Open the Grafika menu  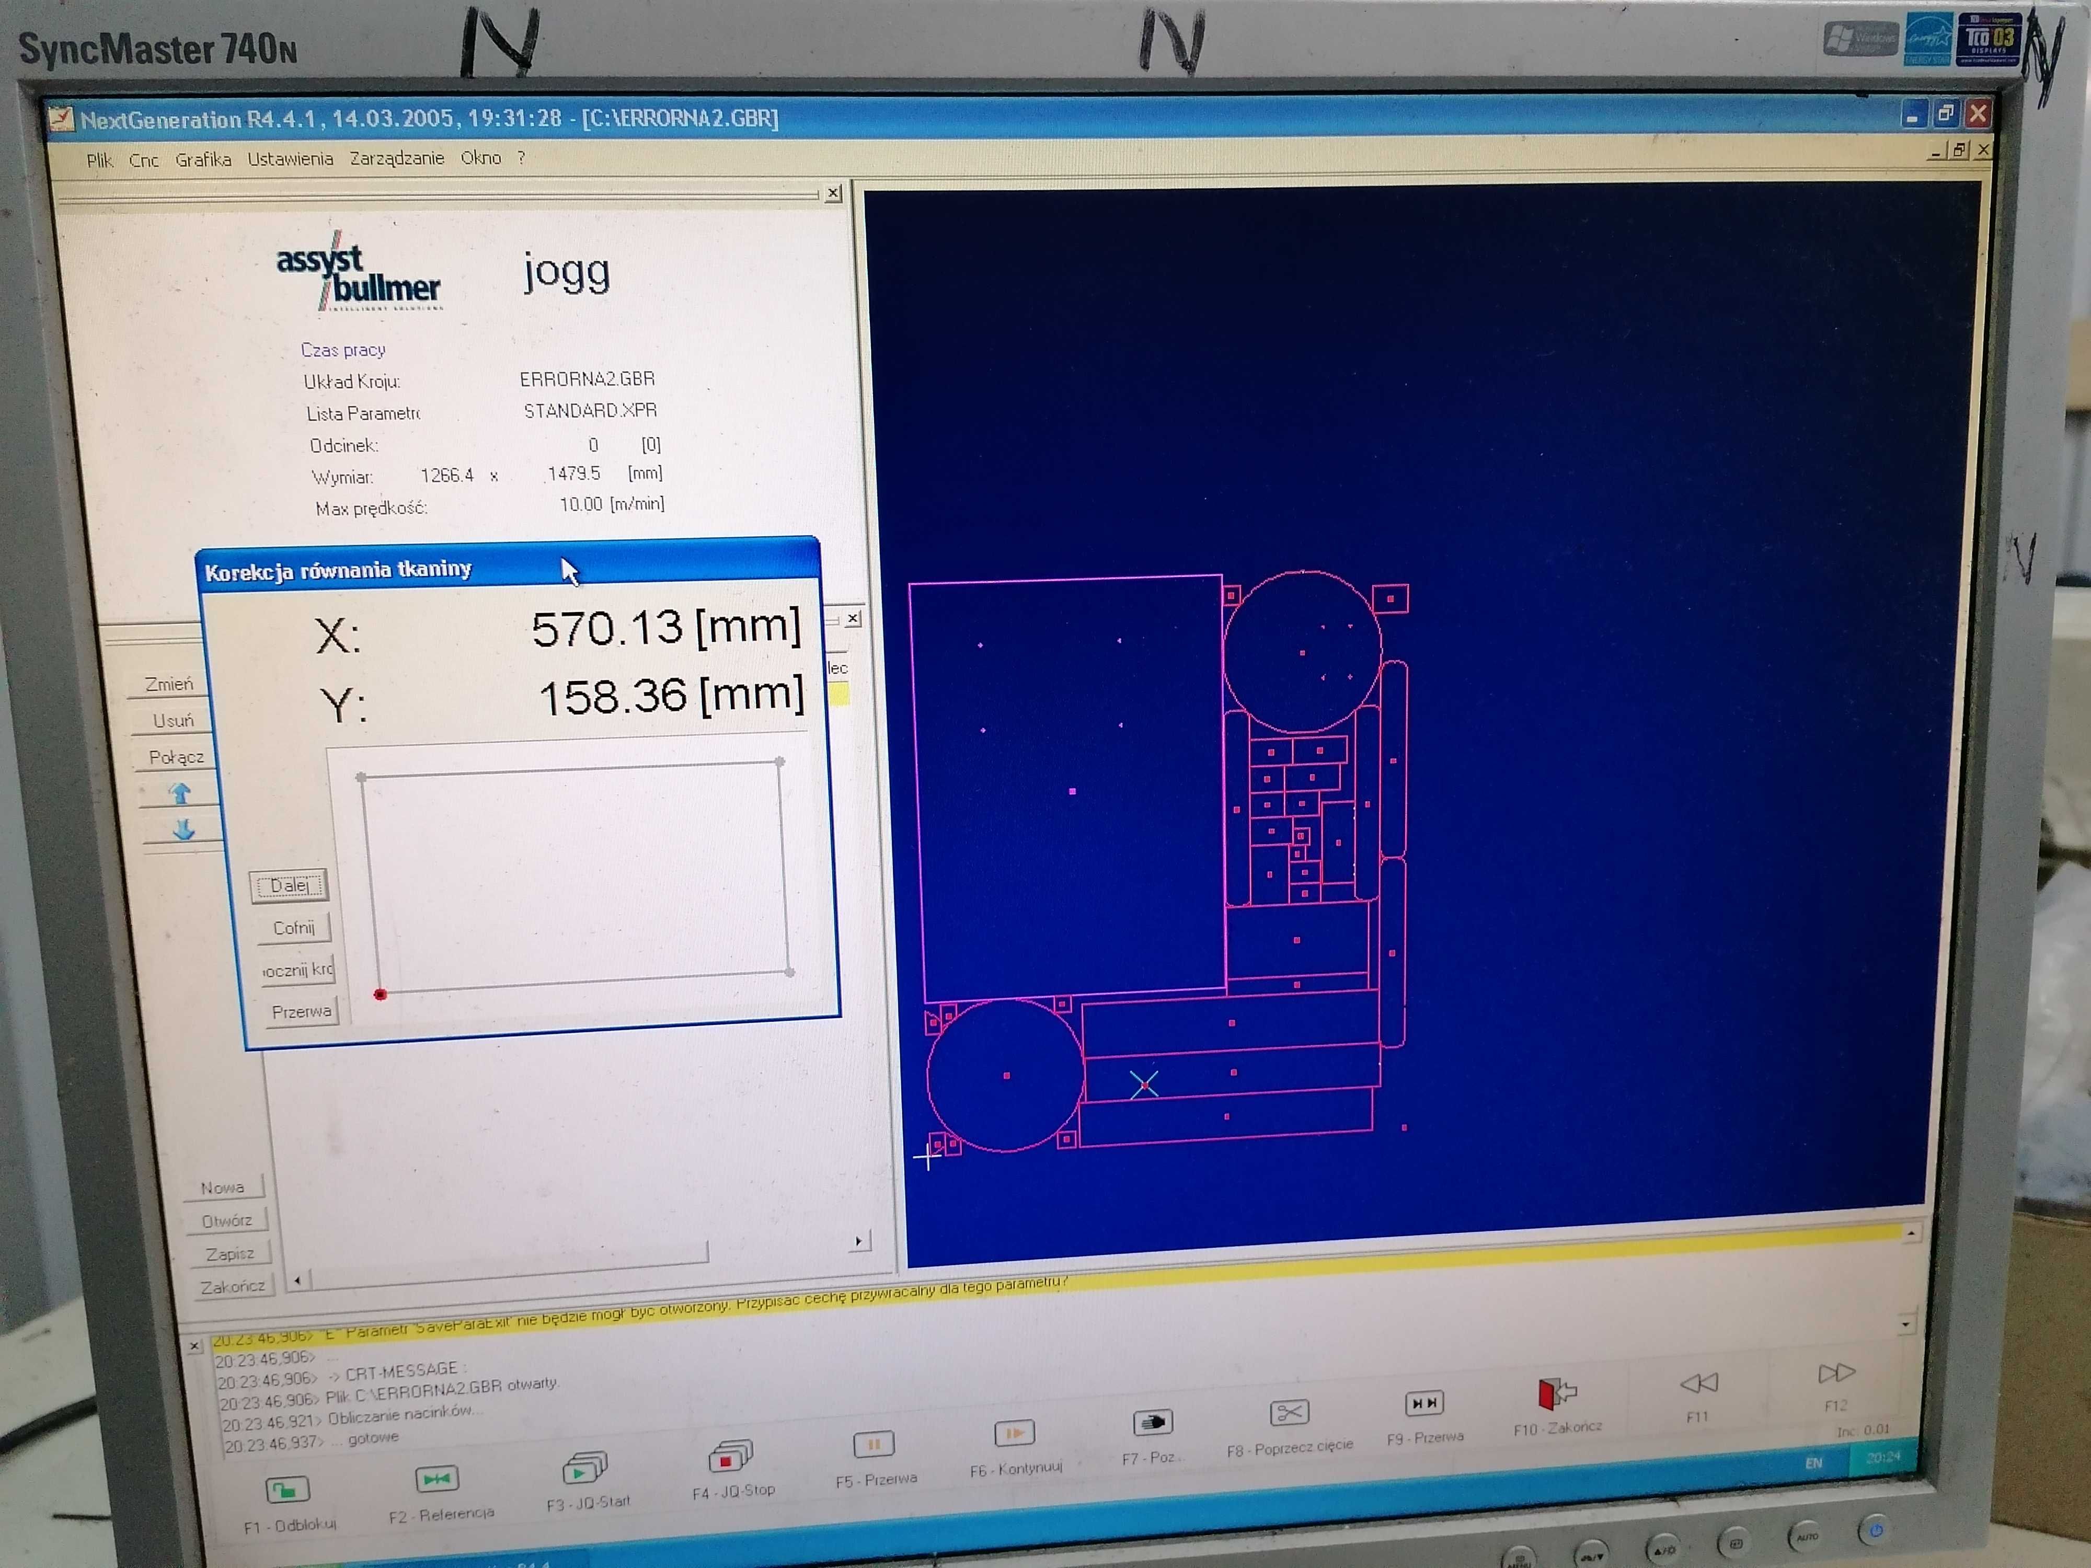[203, 160]
